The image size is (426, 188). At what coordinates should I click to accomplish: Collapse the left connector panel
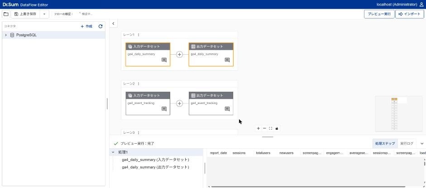pyautogui.click(x=113, y=23)
